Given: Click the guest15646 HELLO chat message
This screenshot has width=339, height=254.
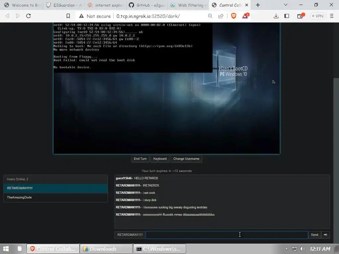Looking at the screenshot, I should point(137,178).
